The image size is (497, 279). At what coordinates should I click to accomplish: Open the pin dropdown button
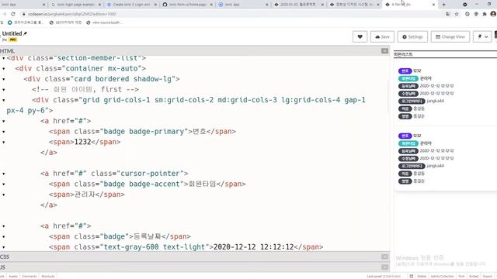(x=482, y=36)
